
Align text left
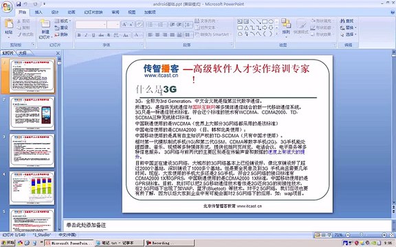[151, 35]
